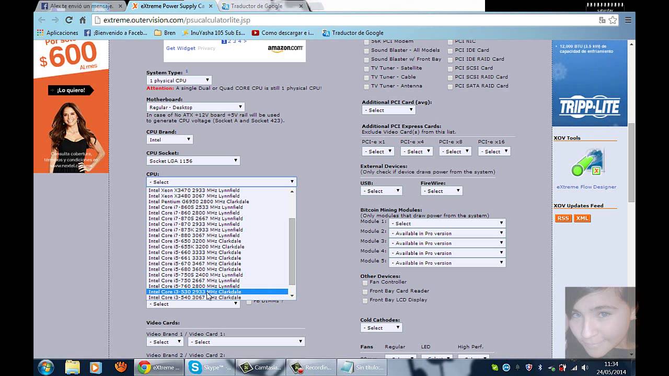Click the Get Widget link
The image size is (669, 376).
point(180,48)
